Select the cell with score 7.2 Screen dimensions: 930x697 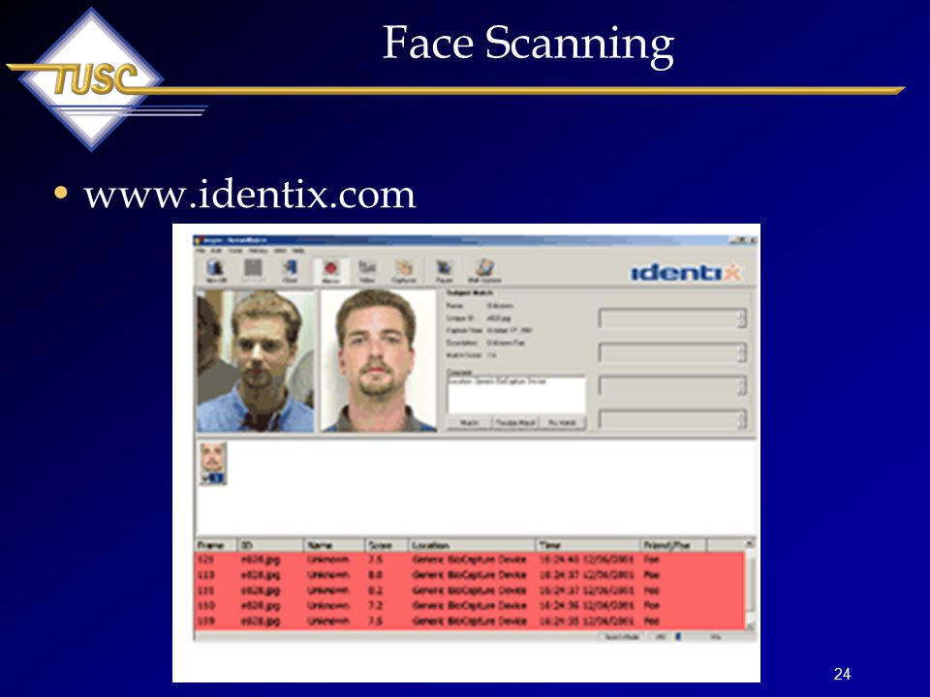tap(376, 606)
